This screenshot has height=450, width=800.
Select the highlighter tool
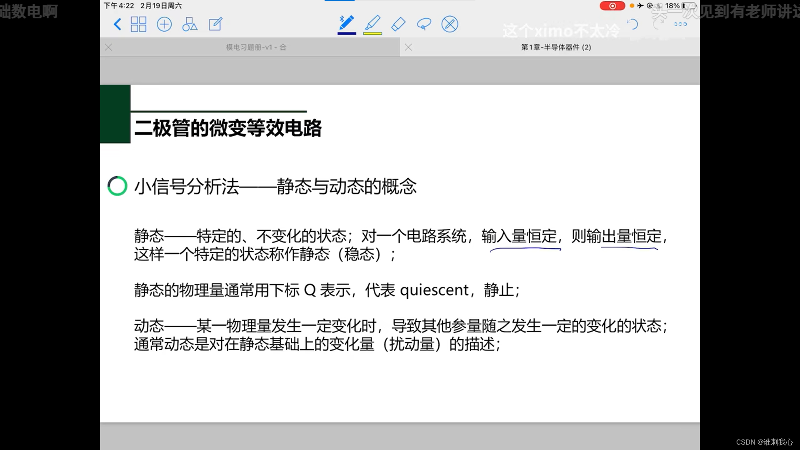pyautogui.click(x=372, y=22)
